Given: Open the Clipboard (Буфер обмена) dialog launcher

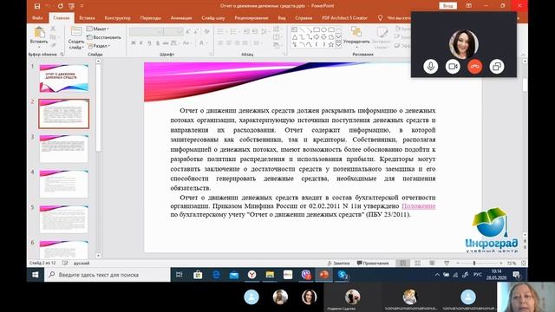Looking at the screenshot, I should (x=62, y=55).
